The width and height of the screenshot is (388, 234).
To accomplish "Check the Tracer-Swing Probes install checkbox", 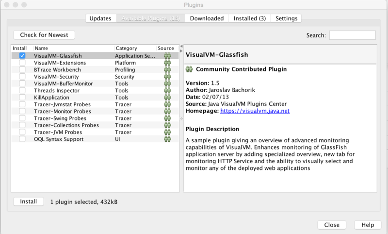I will 22,118.
